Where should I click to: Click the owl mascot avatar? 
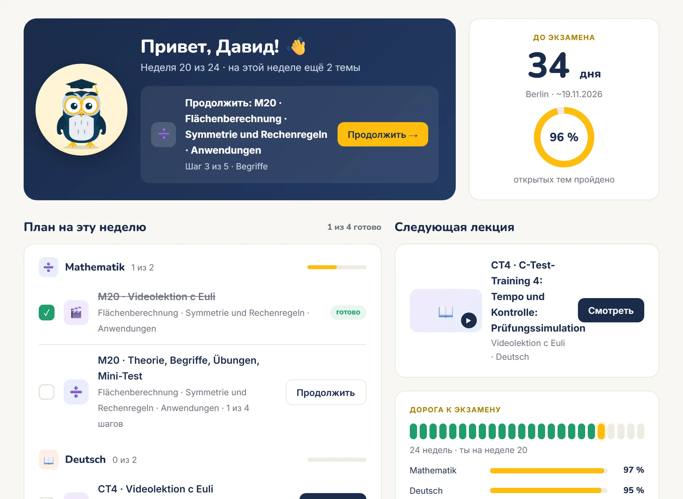(x=81, y=110)
